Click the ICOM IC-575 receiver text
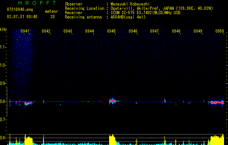The height and width of the screenshot is (145, 228). tap(145, 13)
